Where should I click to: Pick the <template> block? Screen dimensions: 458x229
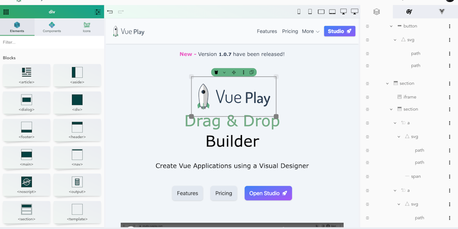click(x=77, y=212)
